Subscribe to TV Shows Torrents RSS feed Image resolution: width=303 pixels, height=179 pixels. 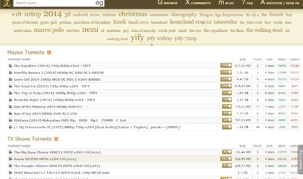point(56,139)
